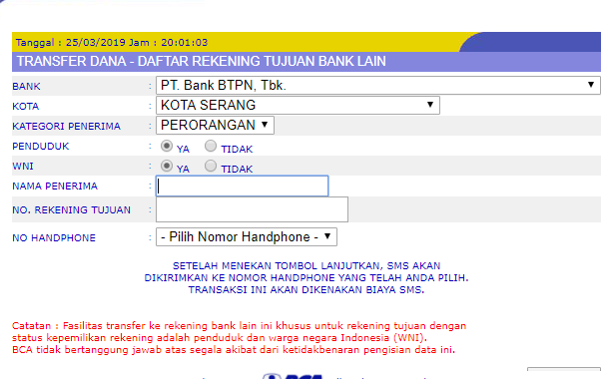The image size is (613, 379).
Task: Click the heading 'TRANSFER DANA - DAFTAR REKENING TUJUAN BANK LAIN'
Action: point(202,62)
